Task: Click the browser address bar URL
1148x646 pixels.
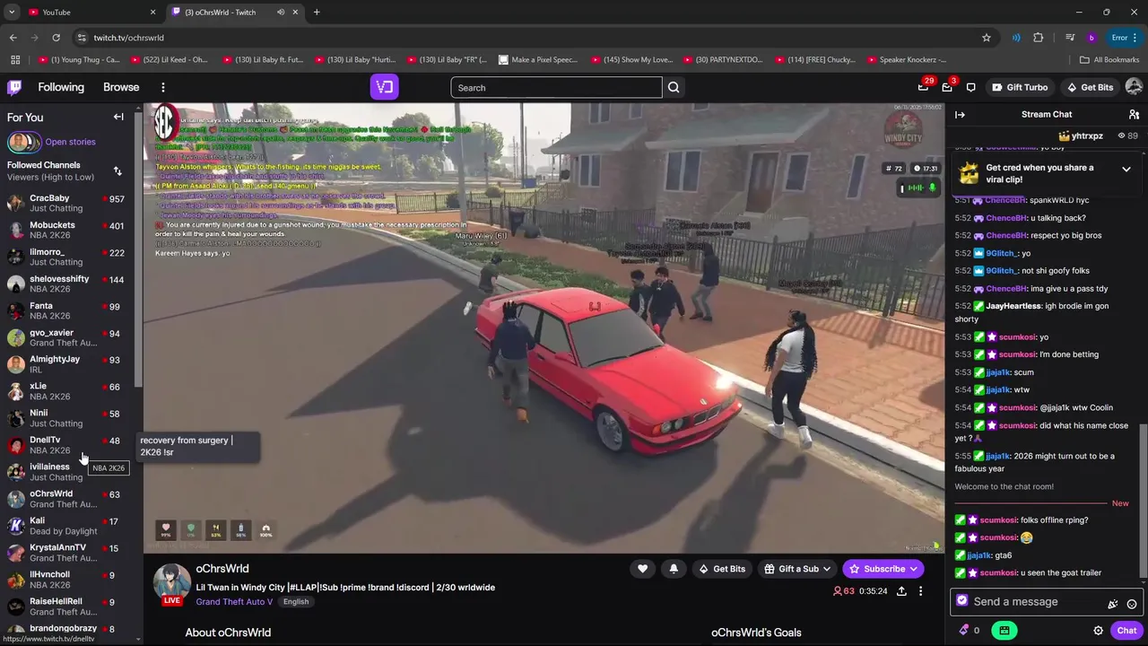Action: 128,38
